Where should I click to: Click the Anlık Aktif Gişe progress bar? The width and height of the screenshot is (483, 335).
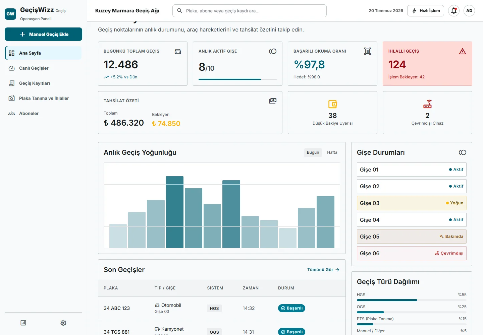click(x=238, y=79)
